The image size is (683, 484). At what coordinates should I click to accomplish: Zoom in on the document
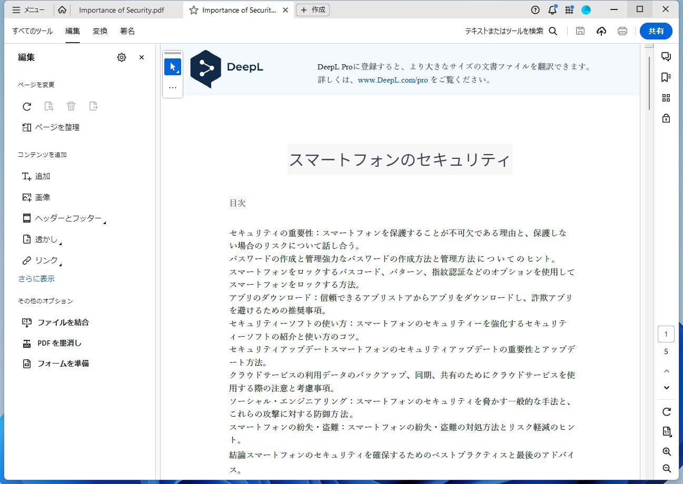pyautogui.click(x=666, y=451)
